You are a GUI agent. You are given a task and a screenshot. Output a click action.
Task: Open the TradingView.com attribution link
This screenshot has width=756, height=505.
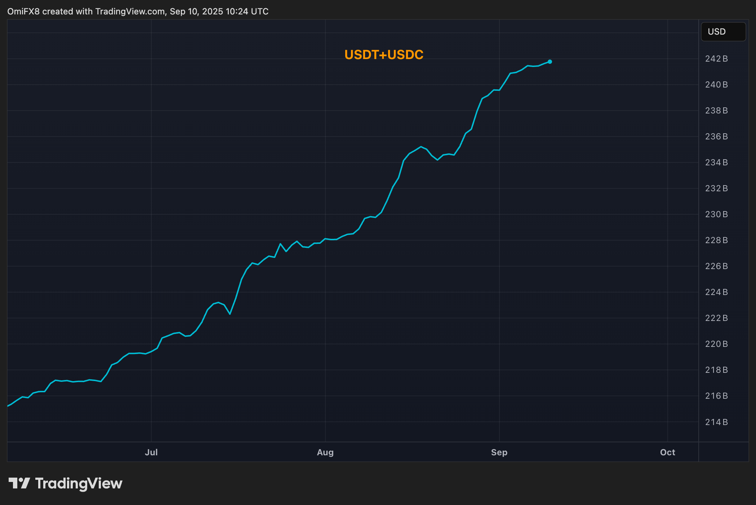pyautogui.click(x=128, y=11)
